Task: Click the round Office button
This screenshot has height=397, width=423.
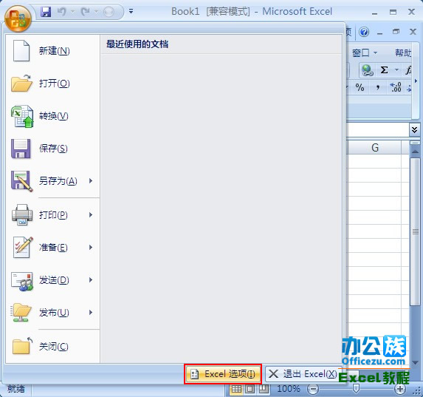Action: coord(18,19)
